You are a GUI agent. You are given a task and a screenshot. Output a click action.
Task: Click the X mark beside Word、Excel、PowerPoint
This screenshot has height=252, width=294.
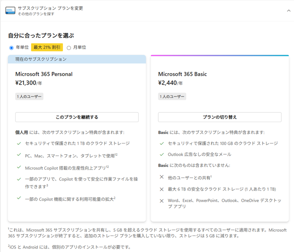point(162,201)
